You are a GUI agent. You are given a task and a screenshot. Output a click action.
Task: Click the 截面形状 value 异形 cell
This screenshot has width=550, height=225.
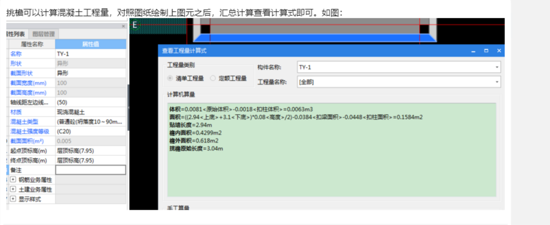91,73
